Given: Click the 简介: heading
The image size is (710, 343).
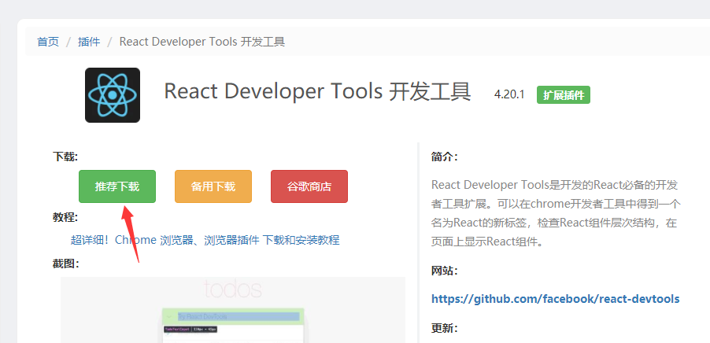Looking at the screenshot, I should pos(444,157).
